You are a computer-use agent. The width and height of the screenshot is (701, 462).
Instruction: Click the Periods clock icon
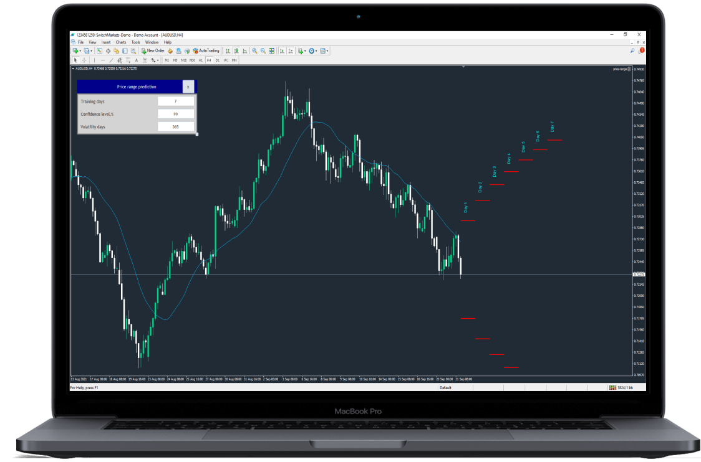[312, 51]
